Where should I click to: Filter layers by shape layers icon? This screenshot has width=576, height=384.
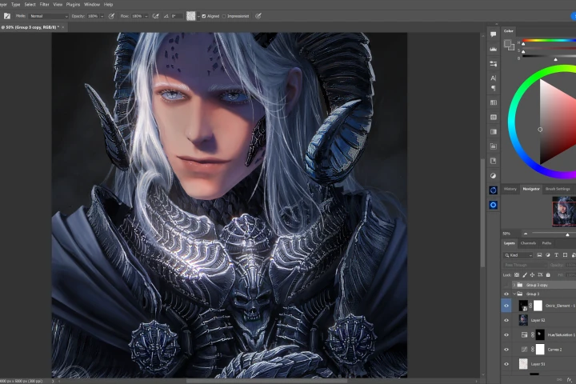[565, 255]
